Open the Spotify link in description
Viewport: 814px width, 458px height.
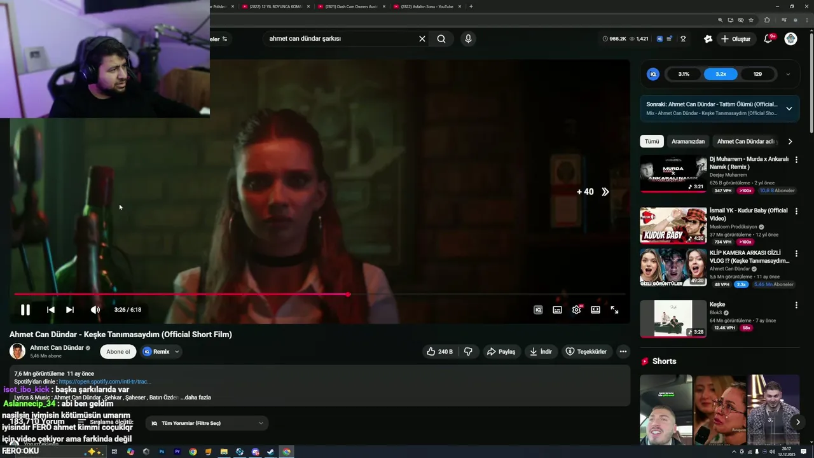point(105,382)
